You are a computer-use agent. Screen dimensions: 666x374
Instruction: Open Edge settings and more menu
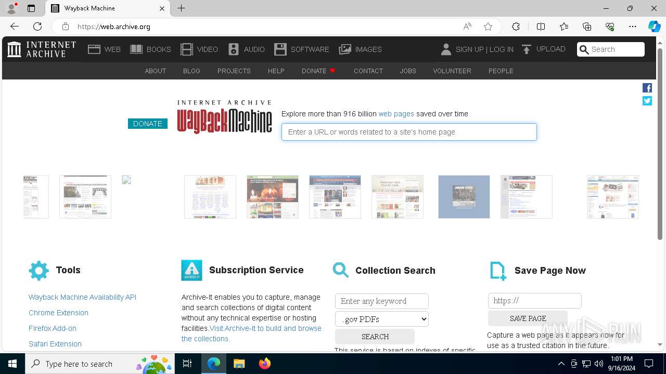click(633, 26)
